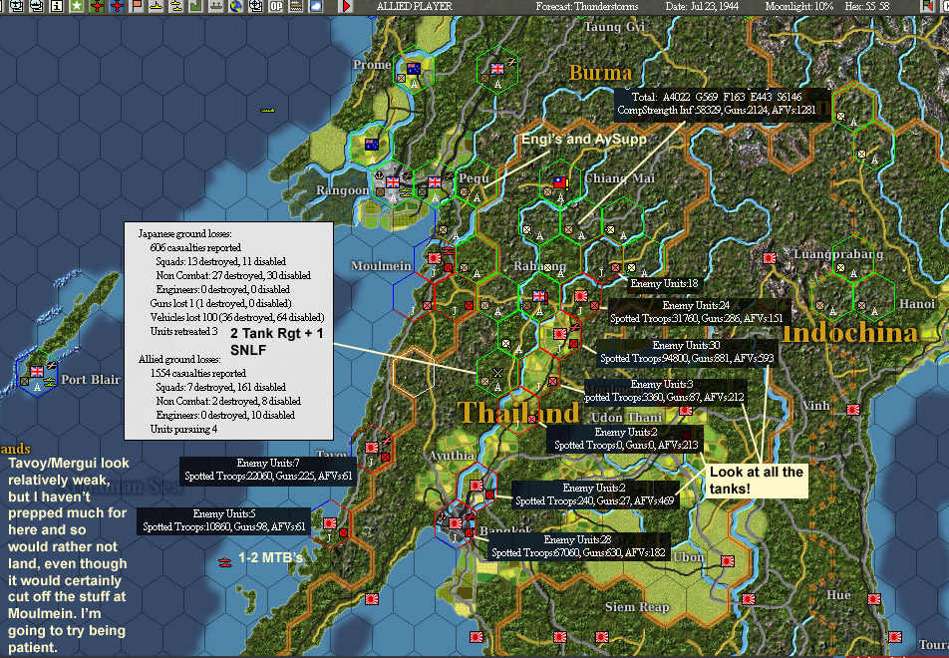Click the orange flag icon in the toolbar

137,6
